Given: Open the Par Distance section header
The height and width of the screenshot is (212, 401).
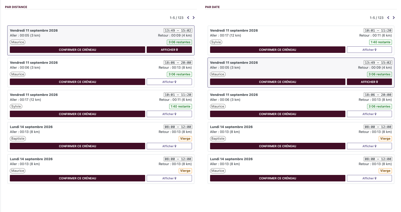Looking at the screenshot, I should click(16, 7).
